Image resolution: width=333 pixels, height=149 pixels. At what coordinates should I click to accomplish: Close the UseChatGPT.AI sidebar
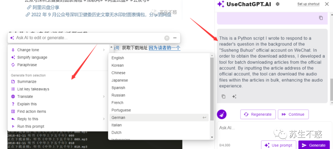[x=327, y=4]
